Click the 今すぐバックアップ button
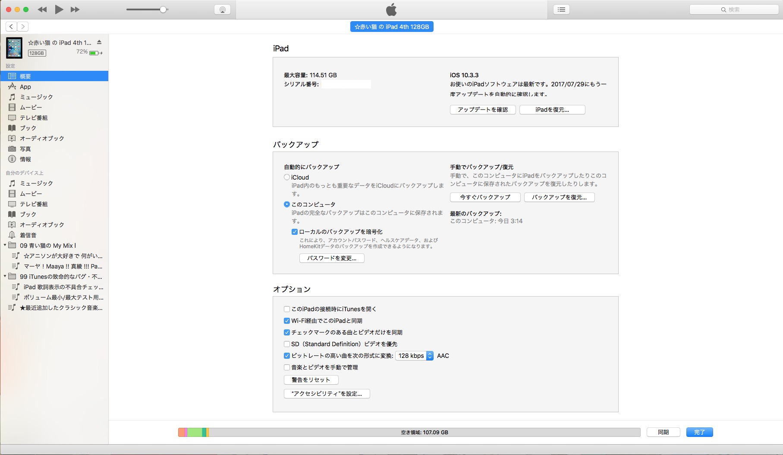 pyautogui.click(x=485, y=197)
